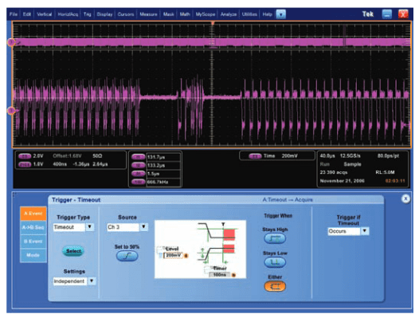Click the Occurs field under Trigger if Timeout
419x318 pixels.
[x=344, y=231]
